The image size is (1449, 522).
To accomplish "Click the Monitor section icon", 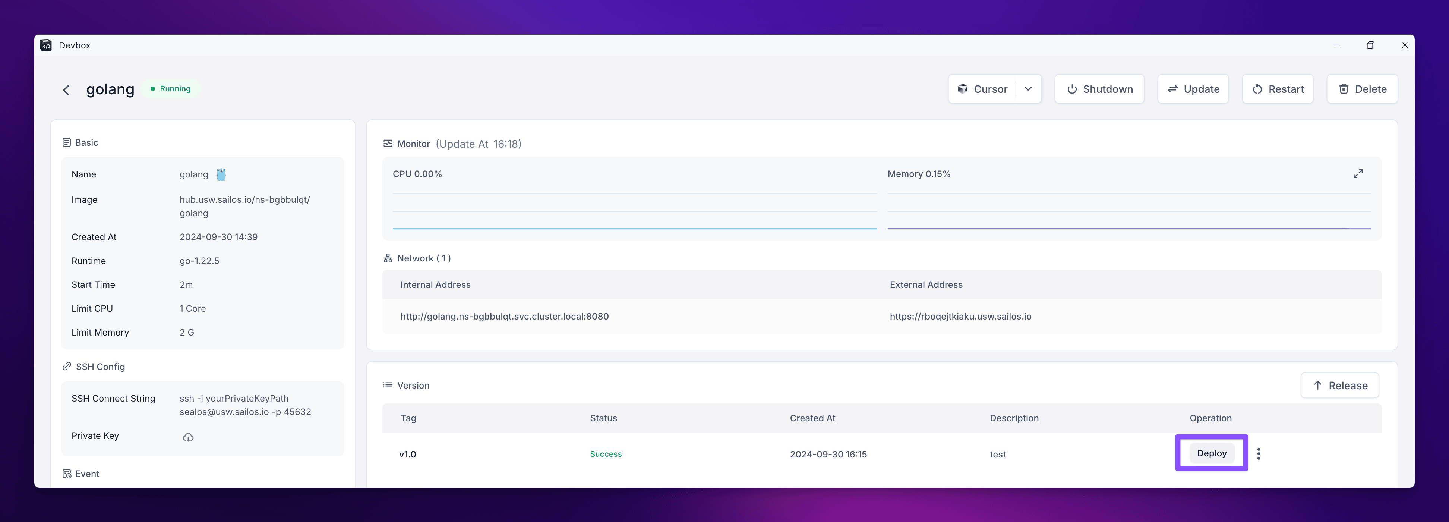I will click(388, 144).
